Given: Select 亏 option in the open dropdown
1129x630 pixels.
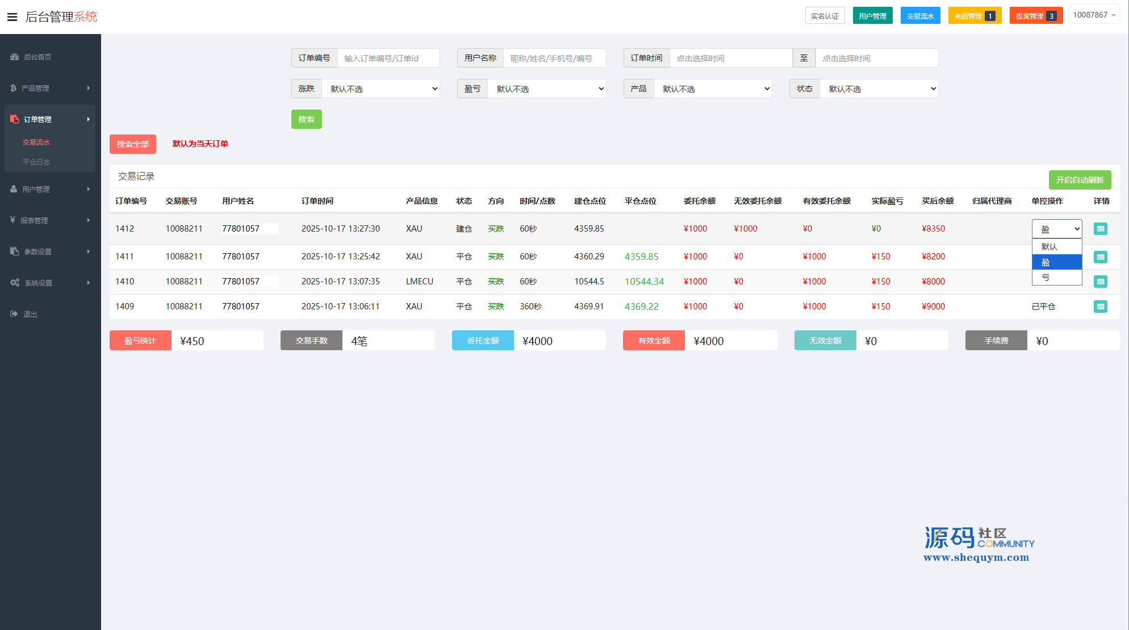Looking at the screenshot, I should tap(1056, 278).
